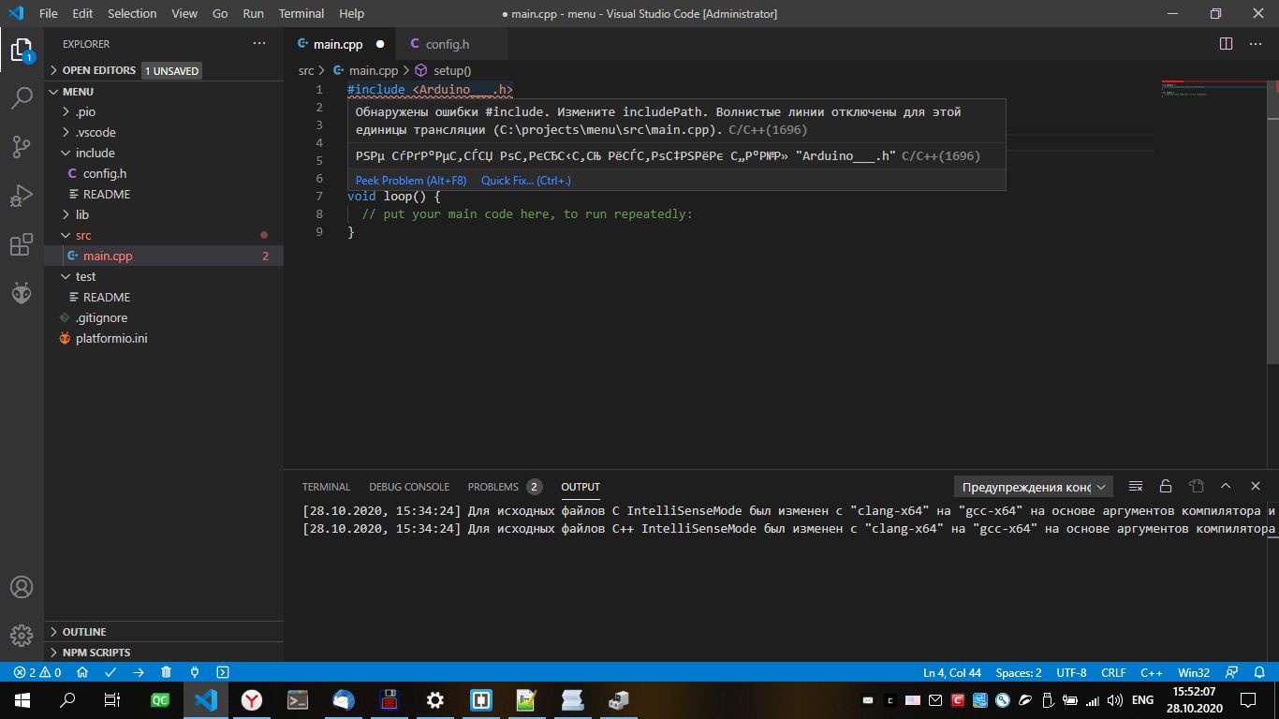
Task: Open platformio.ini in the file tree
Action: (x=164, y=338)
